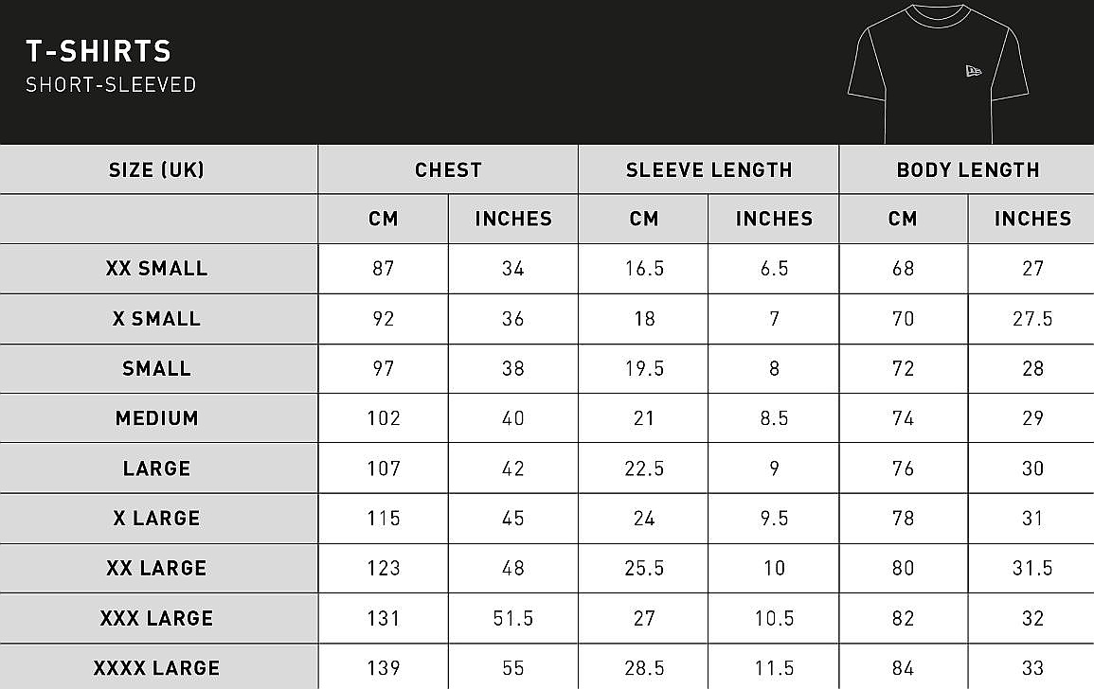This screenshot has width=1094, height=689.
Task: Click the T-SHIRTS title heading
Action: coord(99,51)
